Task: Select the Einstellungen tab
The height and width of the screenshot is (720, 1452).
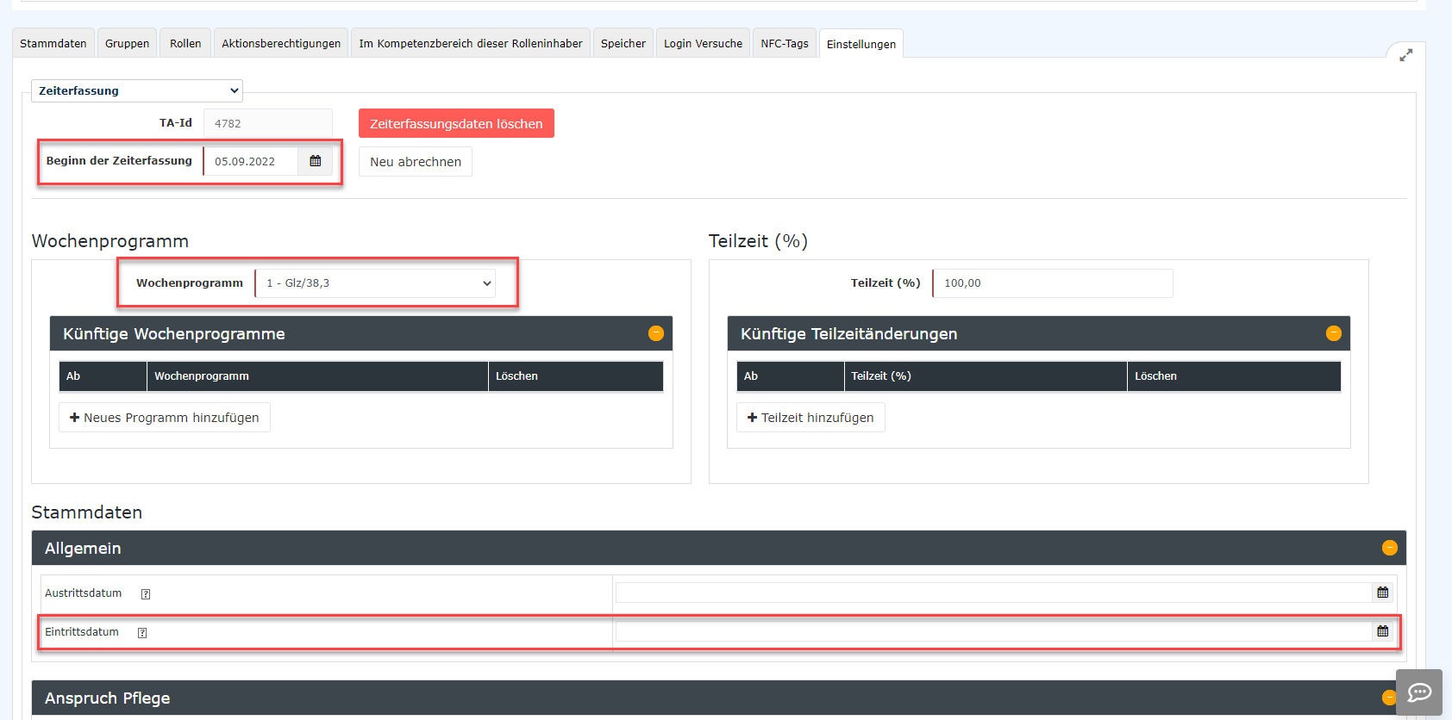Action: pyautogui.click(x=861, y=44)
